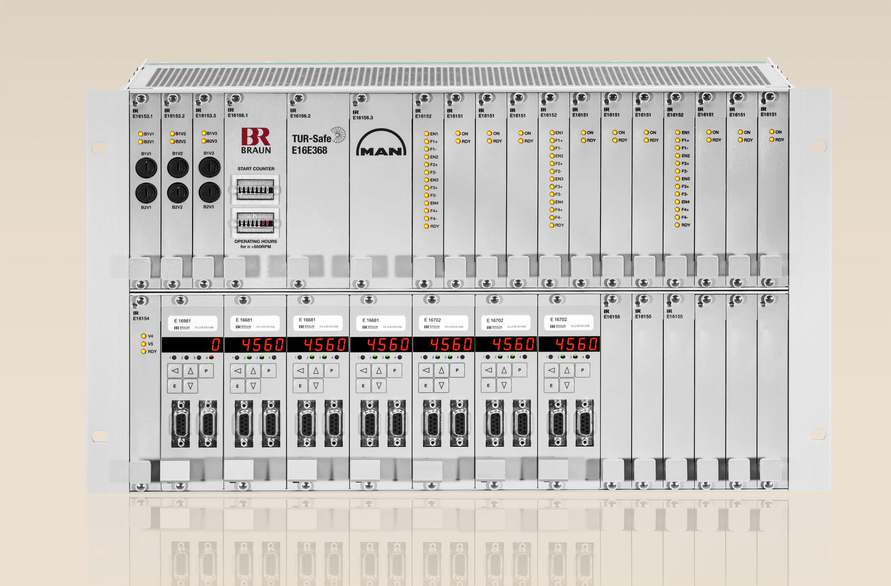Click EN1 LED on E16152 module beside MAN panel
The image size is (891, 586).
click(x=426, y=134)
